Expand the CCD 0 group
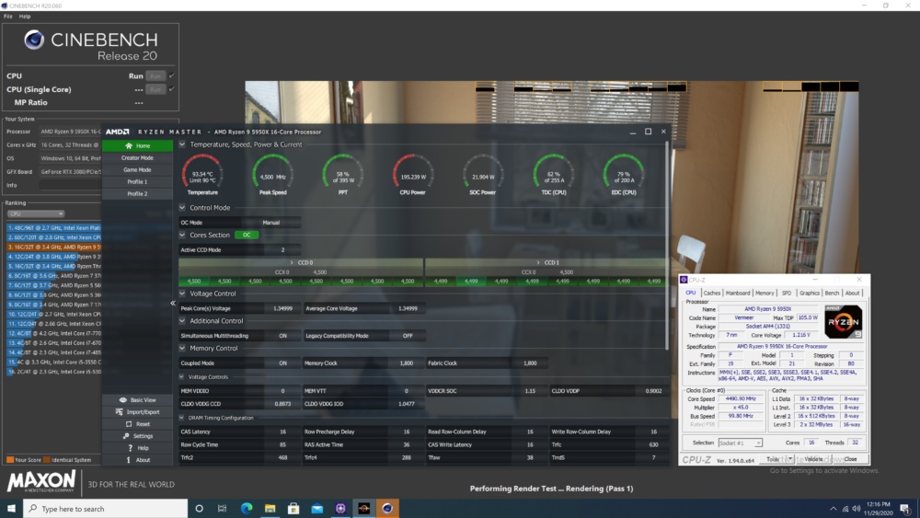This screenshot has height=518, width=920. [x=292, y=263]
